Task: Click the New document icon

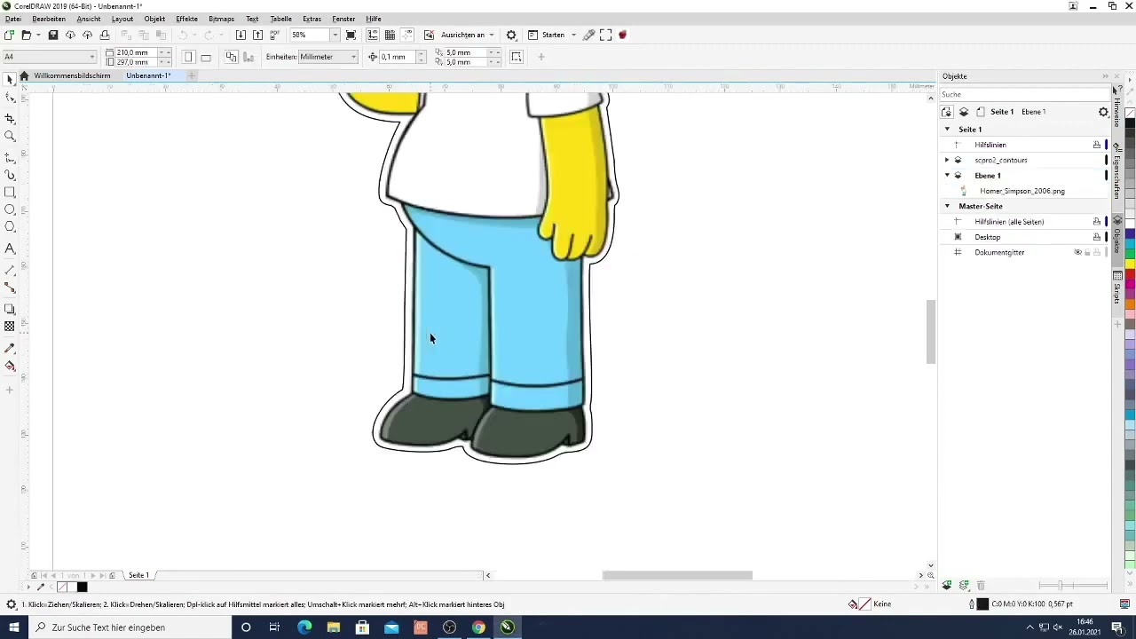Action: (x=9, y=35)
